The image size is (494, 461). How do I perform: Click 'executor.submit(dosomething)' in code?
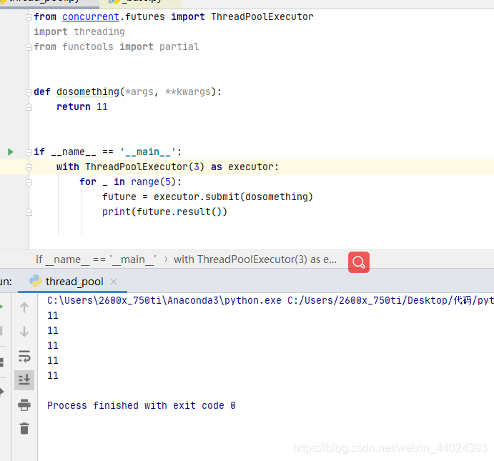233,197
